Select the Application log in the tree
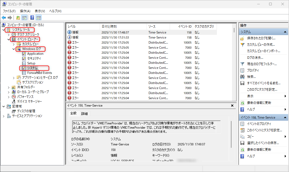This screenshot has width=289, height=172. pyautogui.click(x=35, y=54)
